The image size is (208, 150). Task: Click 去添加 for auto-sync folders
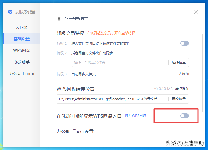coord(184,74)
